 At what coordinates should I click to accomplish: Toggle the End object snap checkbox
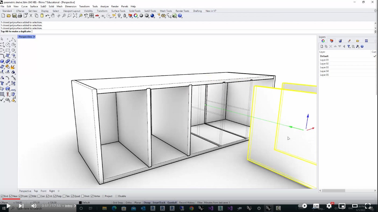coord(2,196)
